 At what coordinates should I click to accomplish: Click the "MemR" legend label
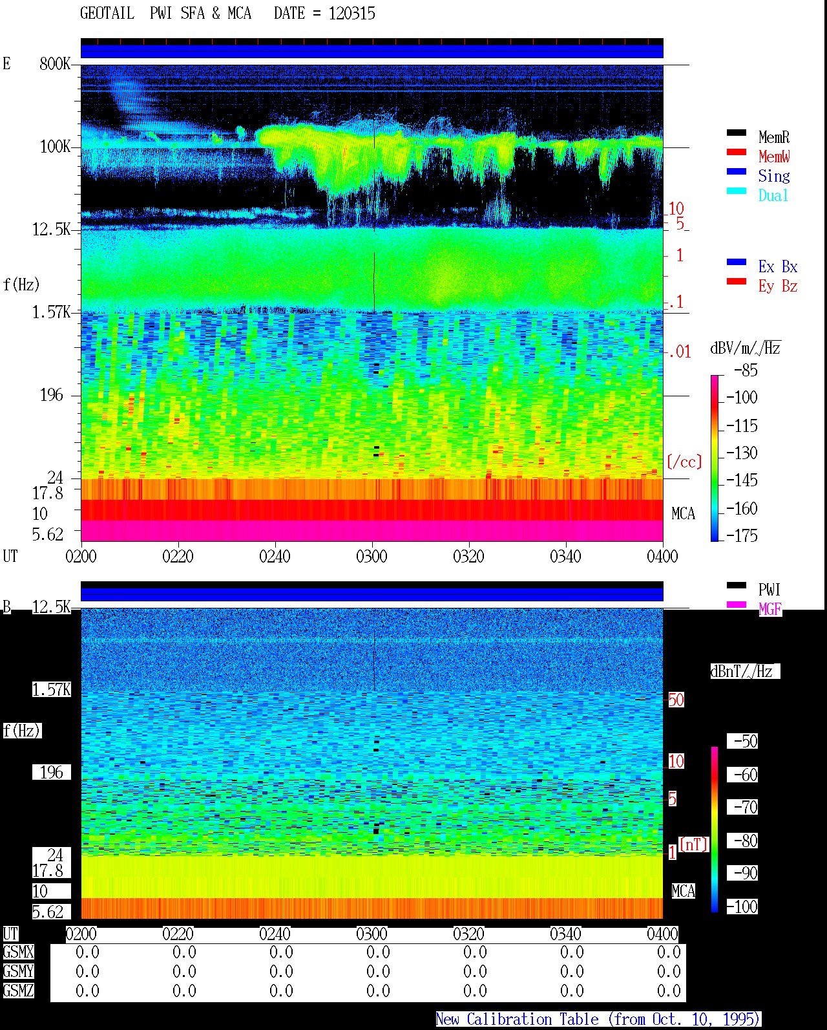(774, 137)
